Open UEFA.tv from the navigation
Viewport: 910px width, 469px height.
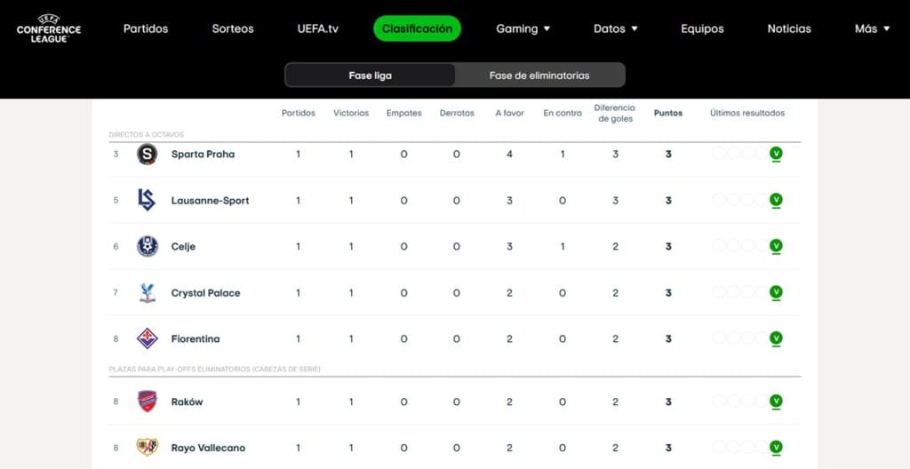click(x=317, y=28)
